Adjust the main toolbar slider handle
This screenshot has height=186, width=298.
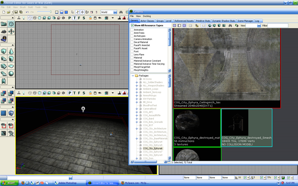(x=51, y=12)
